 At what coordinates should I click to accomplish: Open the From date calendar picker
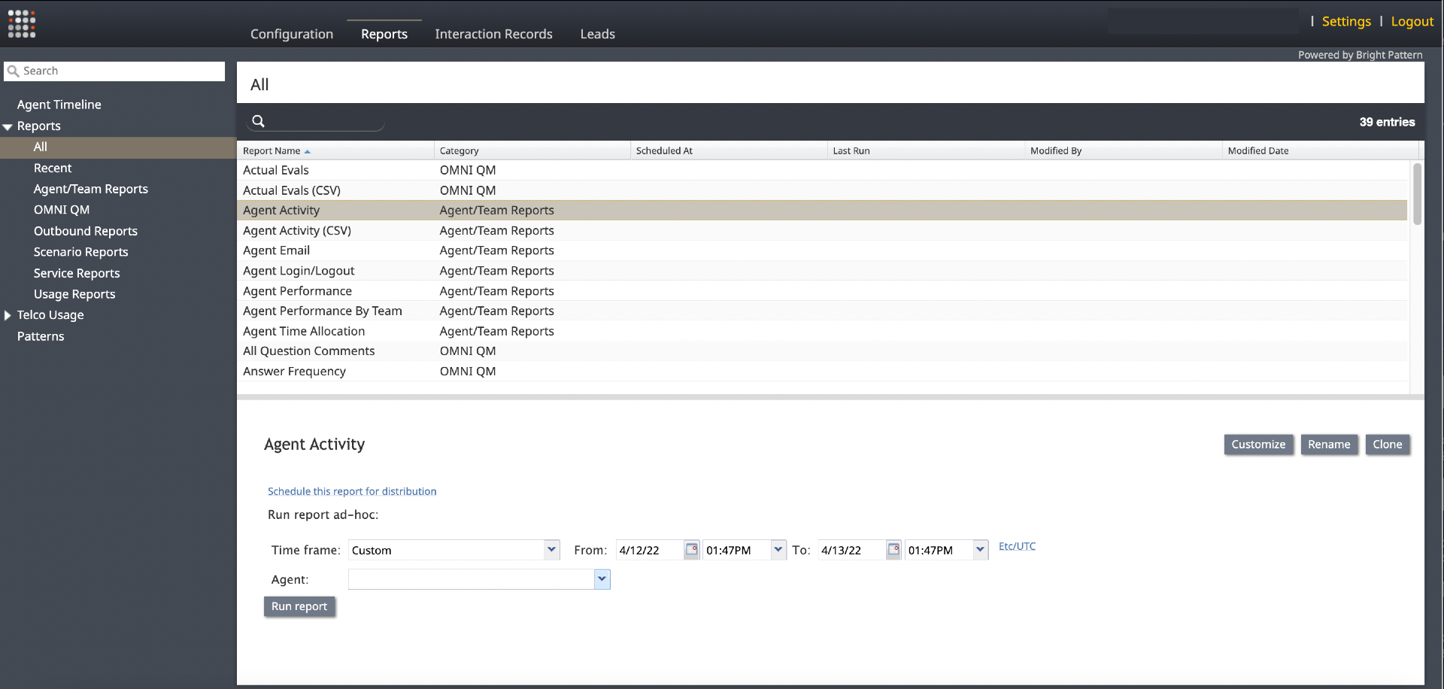coord(691,550)
